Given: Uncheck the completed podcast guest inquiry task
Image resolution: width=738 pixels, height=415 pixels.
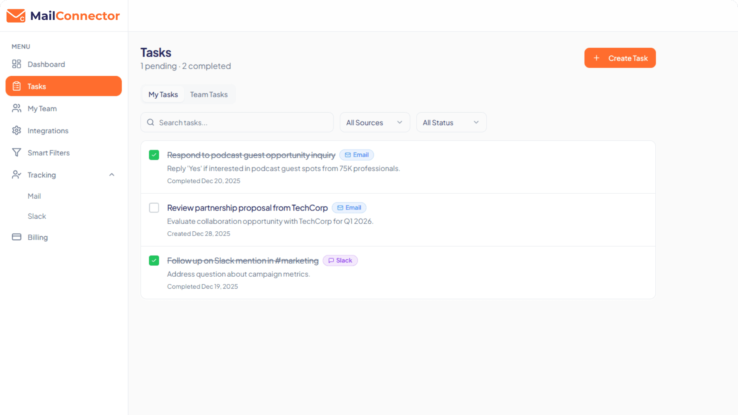Looking at the screenshot, I should [x=154, y=155].
